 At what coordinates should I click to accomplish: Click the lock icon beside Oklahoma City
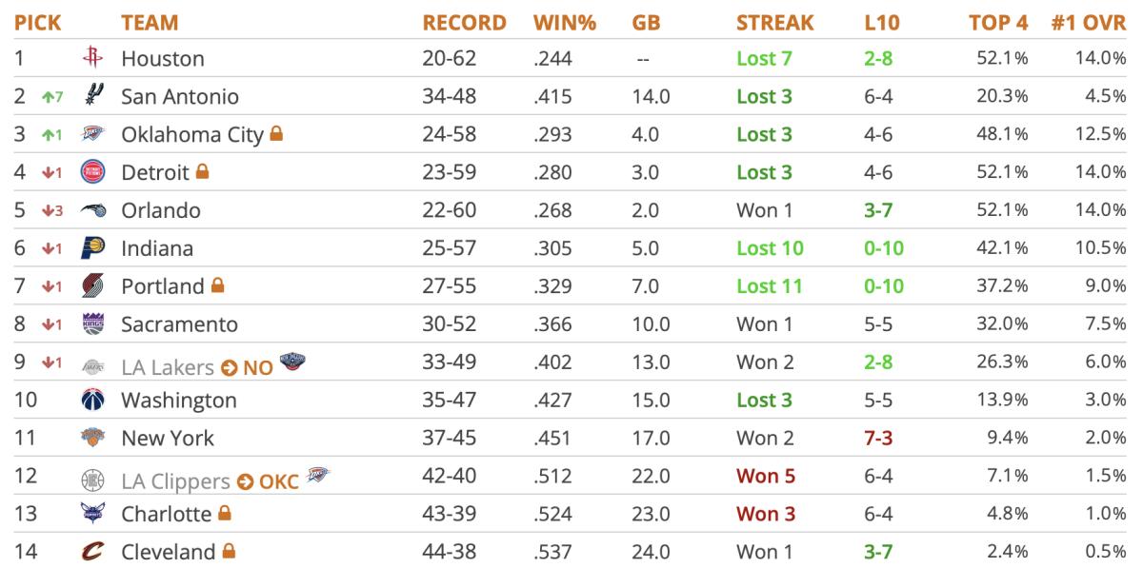pyautogui.click(x=277, y=134)
